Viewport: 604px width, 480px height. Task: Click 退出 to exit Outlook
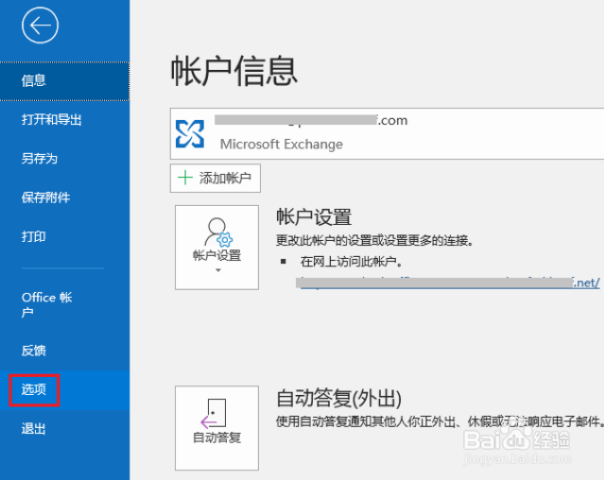[64, 428]
